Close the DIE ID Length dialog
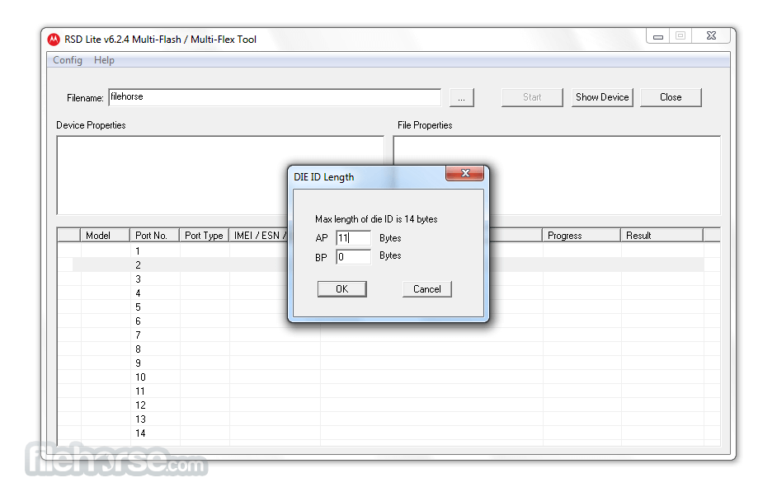Viewport: 777px width, 501px height. (465, 173)
